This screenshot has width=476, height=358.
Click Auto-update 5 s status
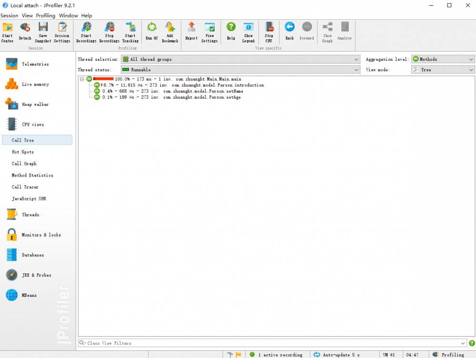337,355
